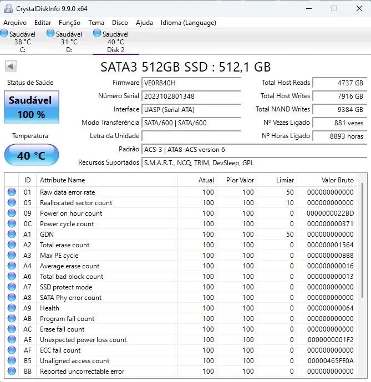This screenshot has width=371, height=382.
Task: Click status orb for Max PE cycle
Action: pos(12,256)
